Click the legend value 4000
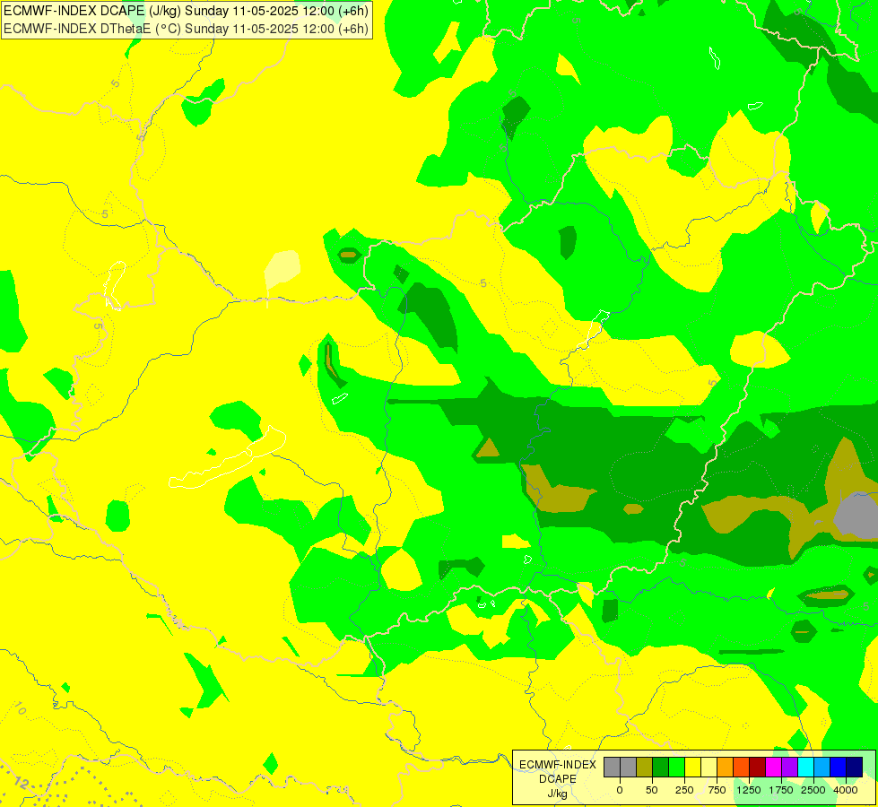The height and width of the screenshot is (807, 878). 846,790
